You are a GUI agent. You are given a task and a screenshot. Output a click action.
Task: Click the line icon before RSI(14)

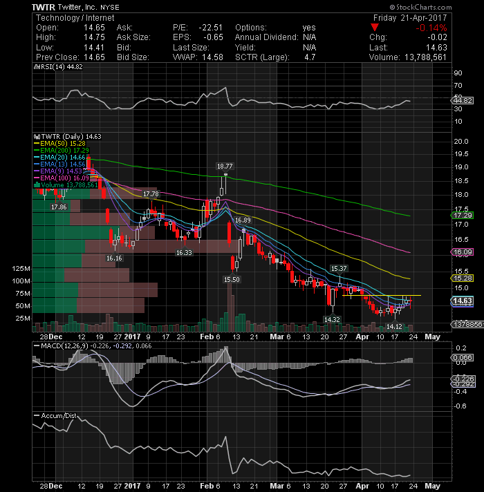36,67
